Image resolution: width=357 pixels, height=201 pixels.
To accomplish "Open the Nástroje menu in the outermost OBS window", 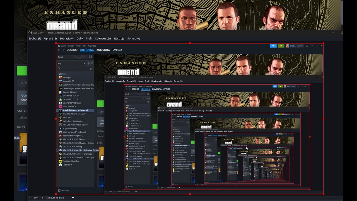I will point(119,39).
